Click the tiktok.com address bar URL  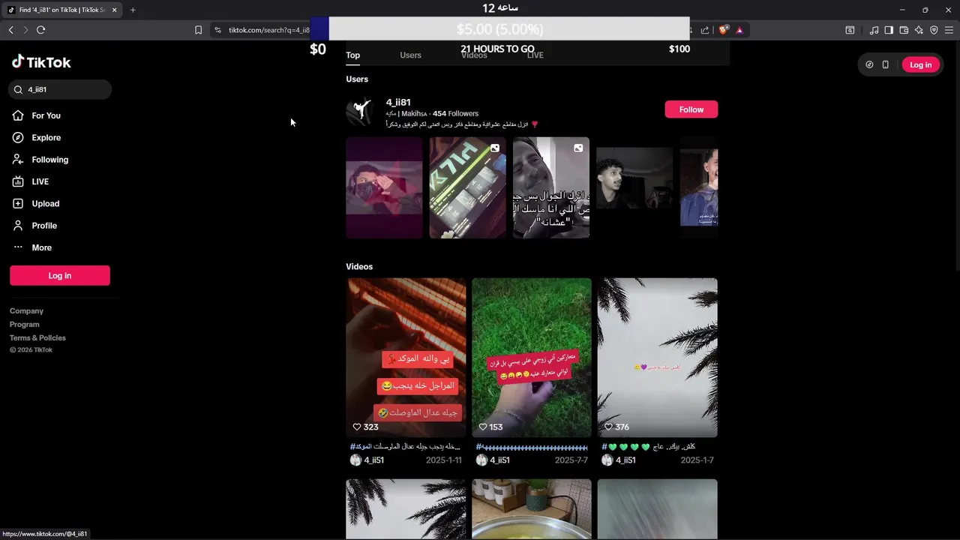pos(269,30)
